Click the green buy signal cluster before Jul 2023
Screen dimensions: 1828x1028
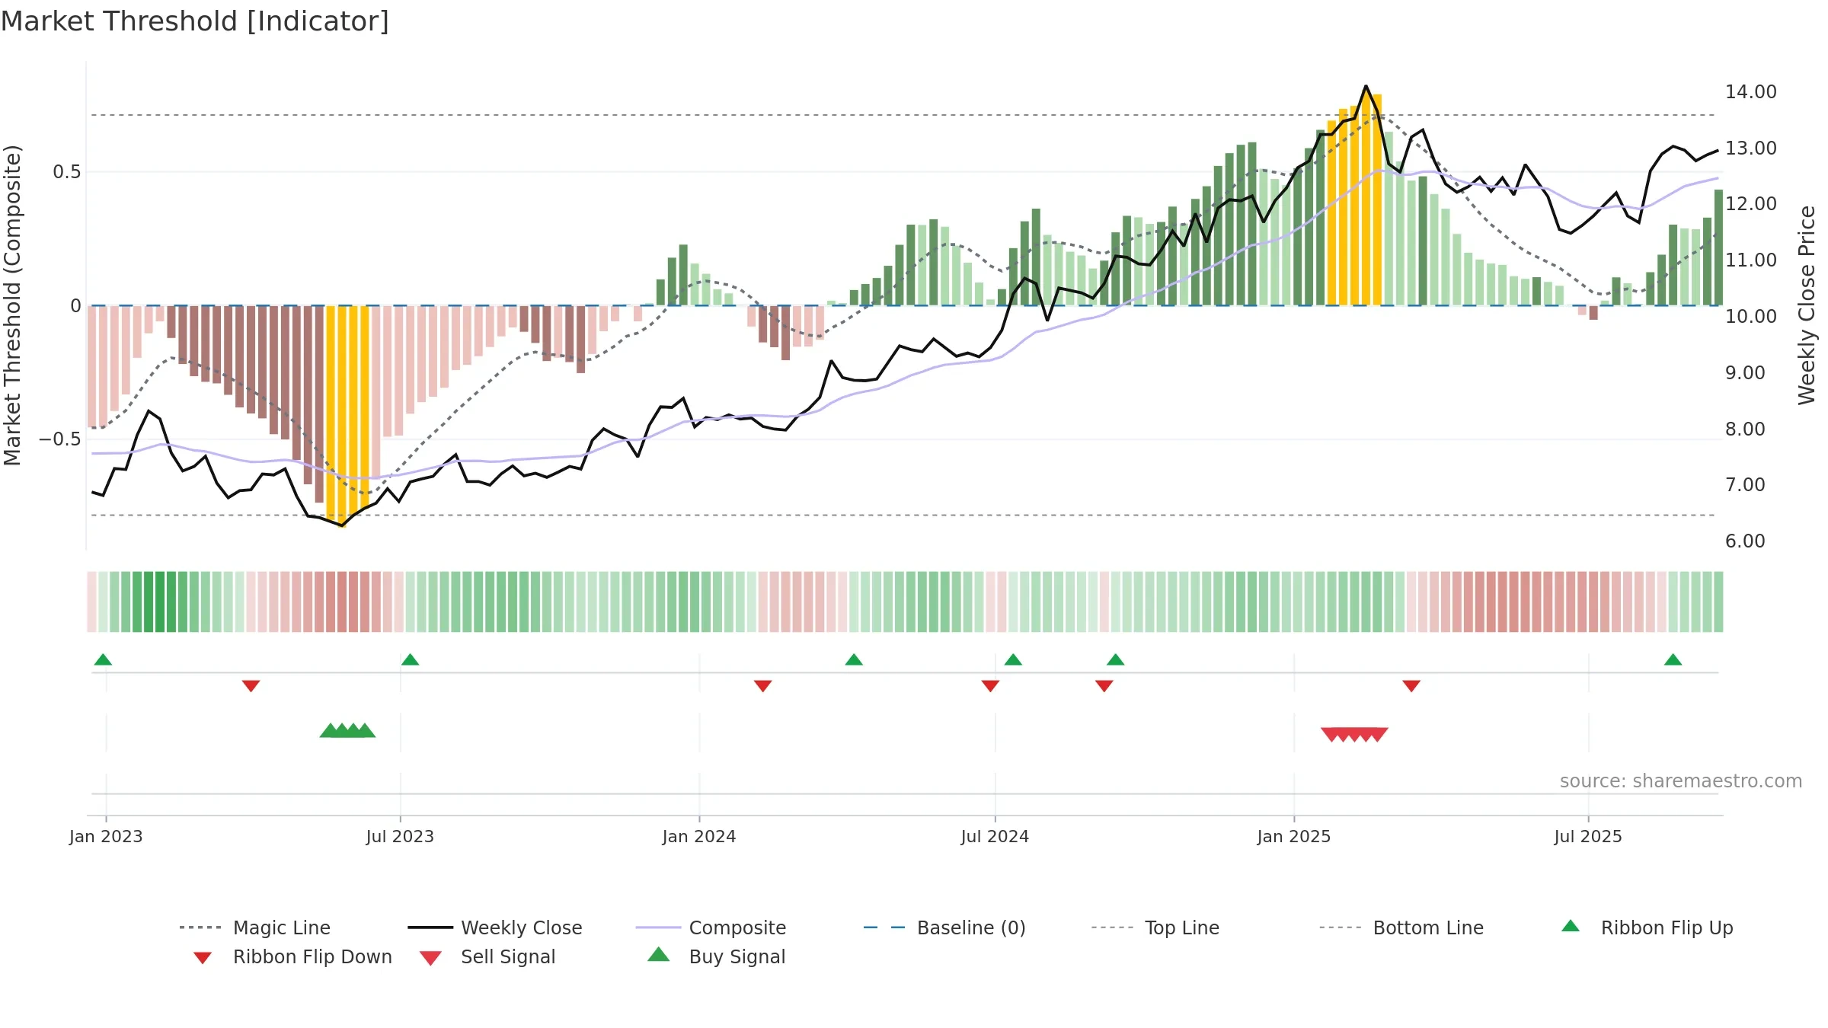click(347, 730)
